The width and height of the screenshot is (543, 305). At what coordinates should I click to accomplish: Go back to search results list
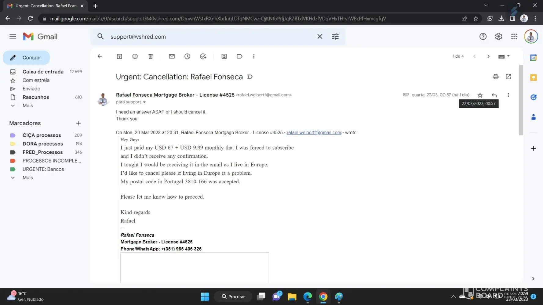point(100,56)
